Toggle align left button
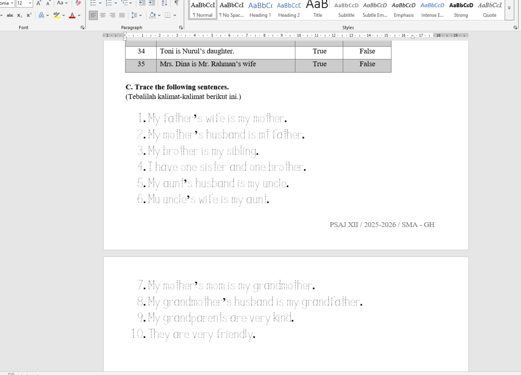521x375 pixels. point(93,15)
